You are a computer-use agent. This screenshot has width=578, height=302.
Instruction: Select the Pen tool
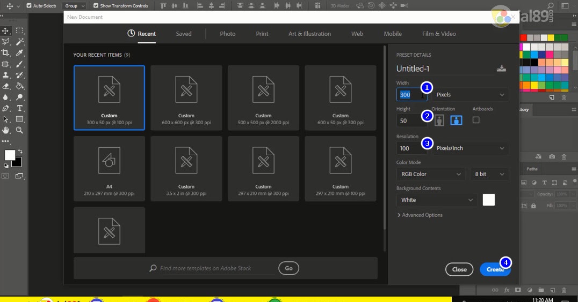[x=5, y=108]
